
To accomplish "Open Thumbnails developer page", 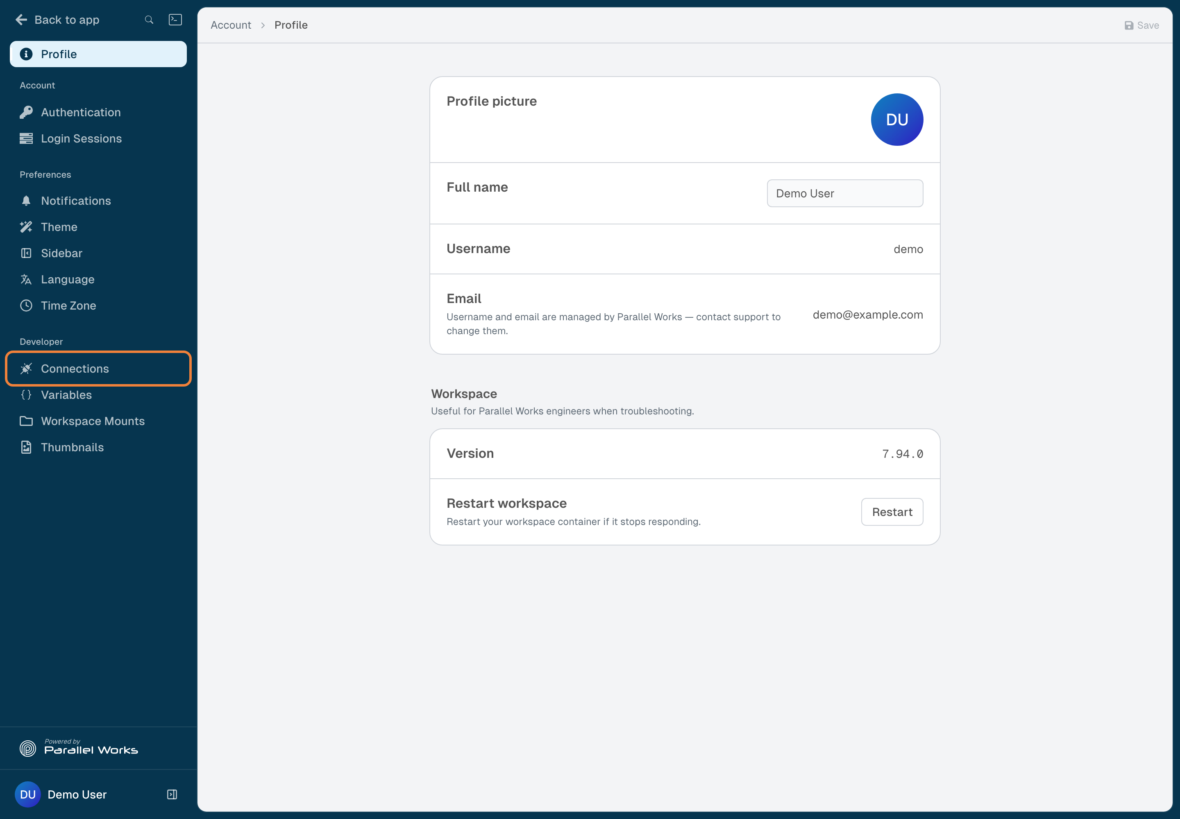I will click(98, 447).
